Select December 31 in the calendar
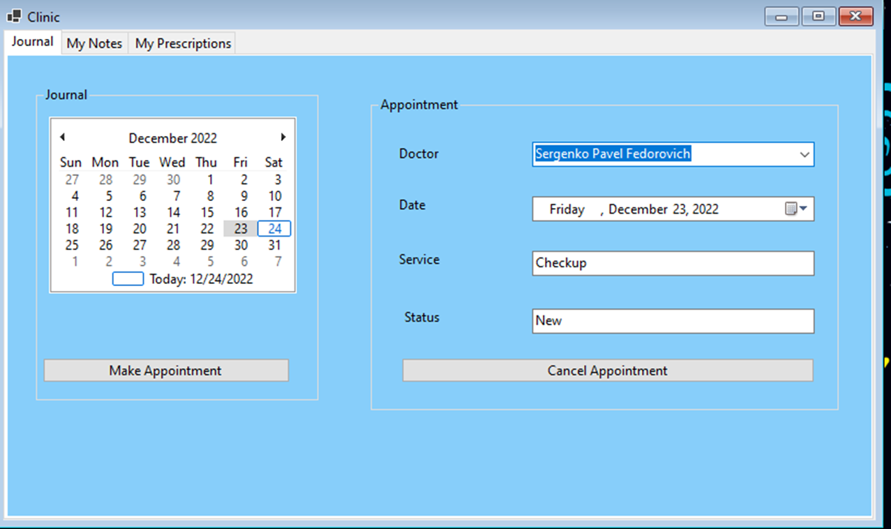This screenshot has width=891, height=529. pos(275,245)
